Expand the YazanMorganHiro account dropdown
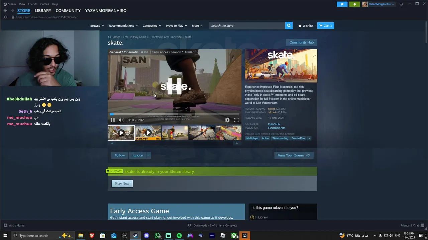The height and width of the screenshot is (240, 428). click(x=381, y=4)
